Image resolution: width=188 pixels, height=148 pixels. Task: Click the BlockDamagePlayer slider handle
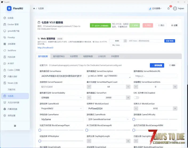pos(40,130)
